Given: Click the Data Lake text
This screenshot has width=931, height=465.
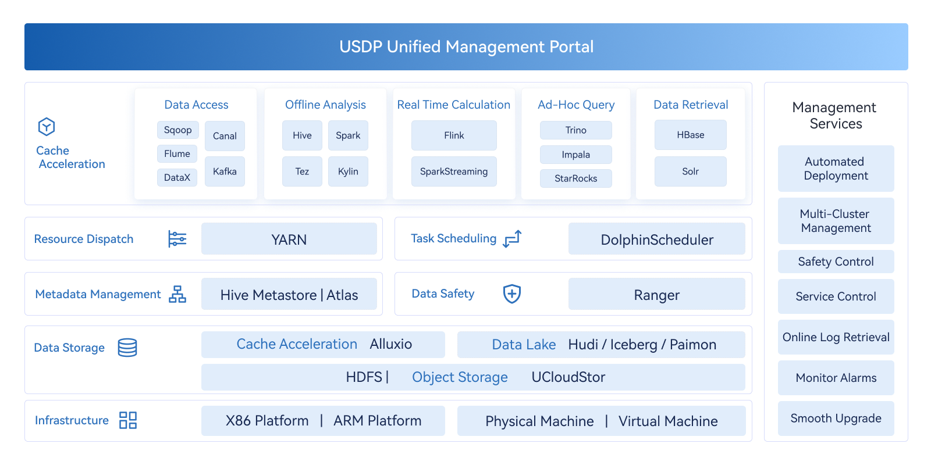Looking at the screenshot, I should [x=524, y=345].
